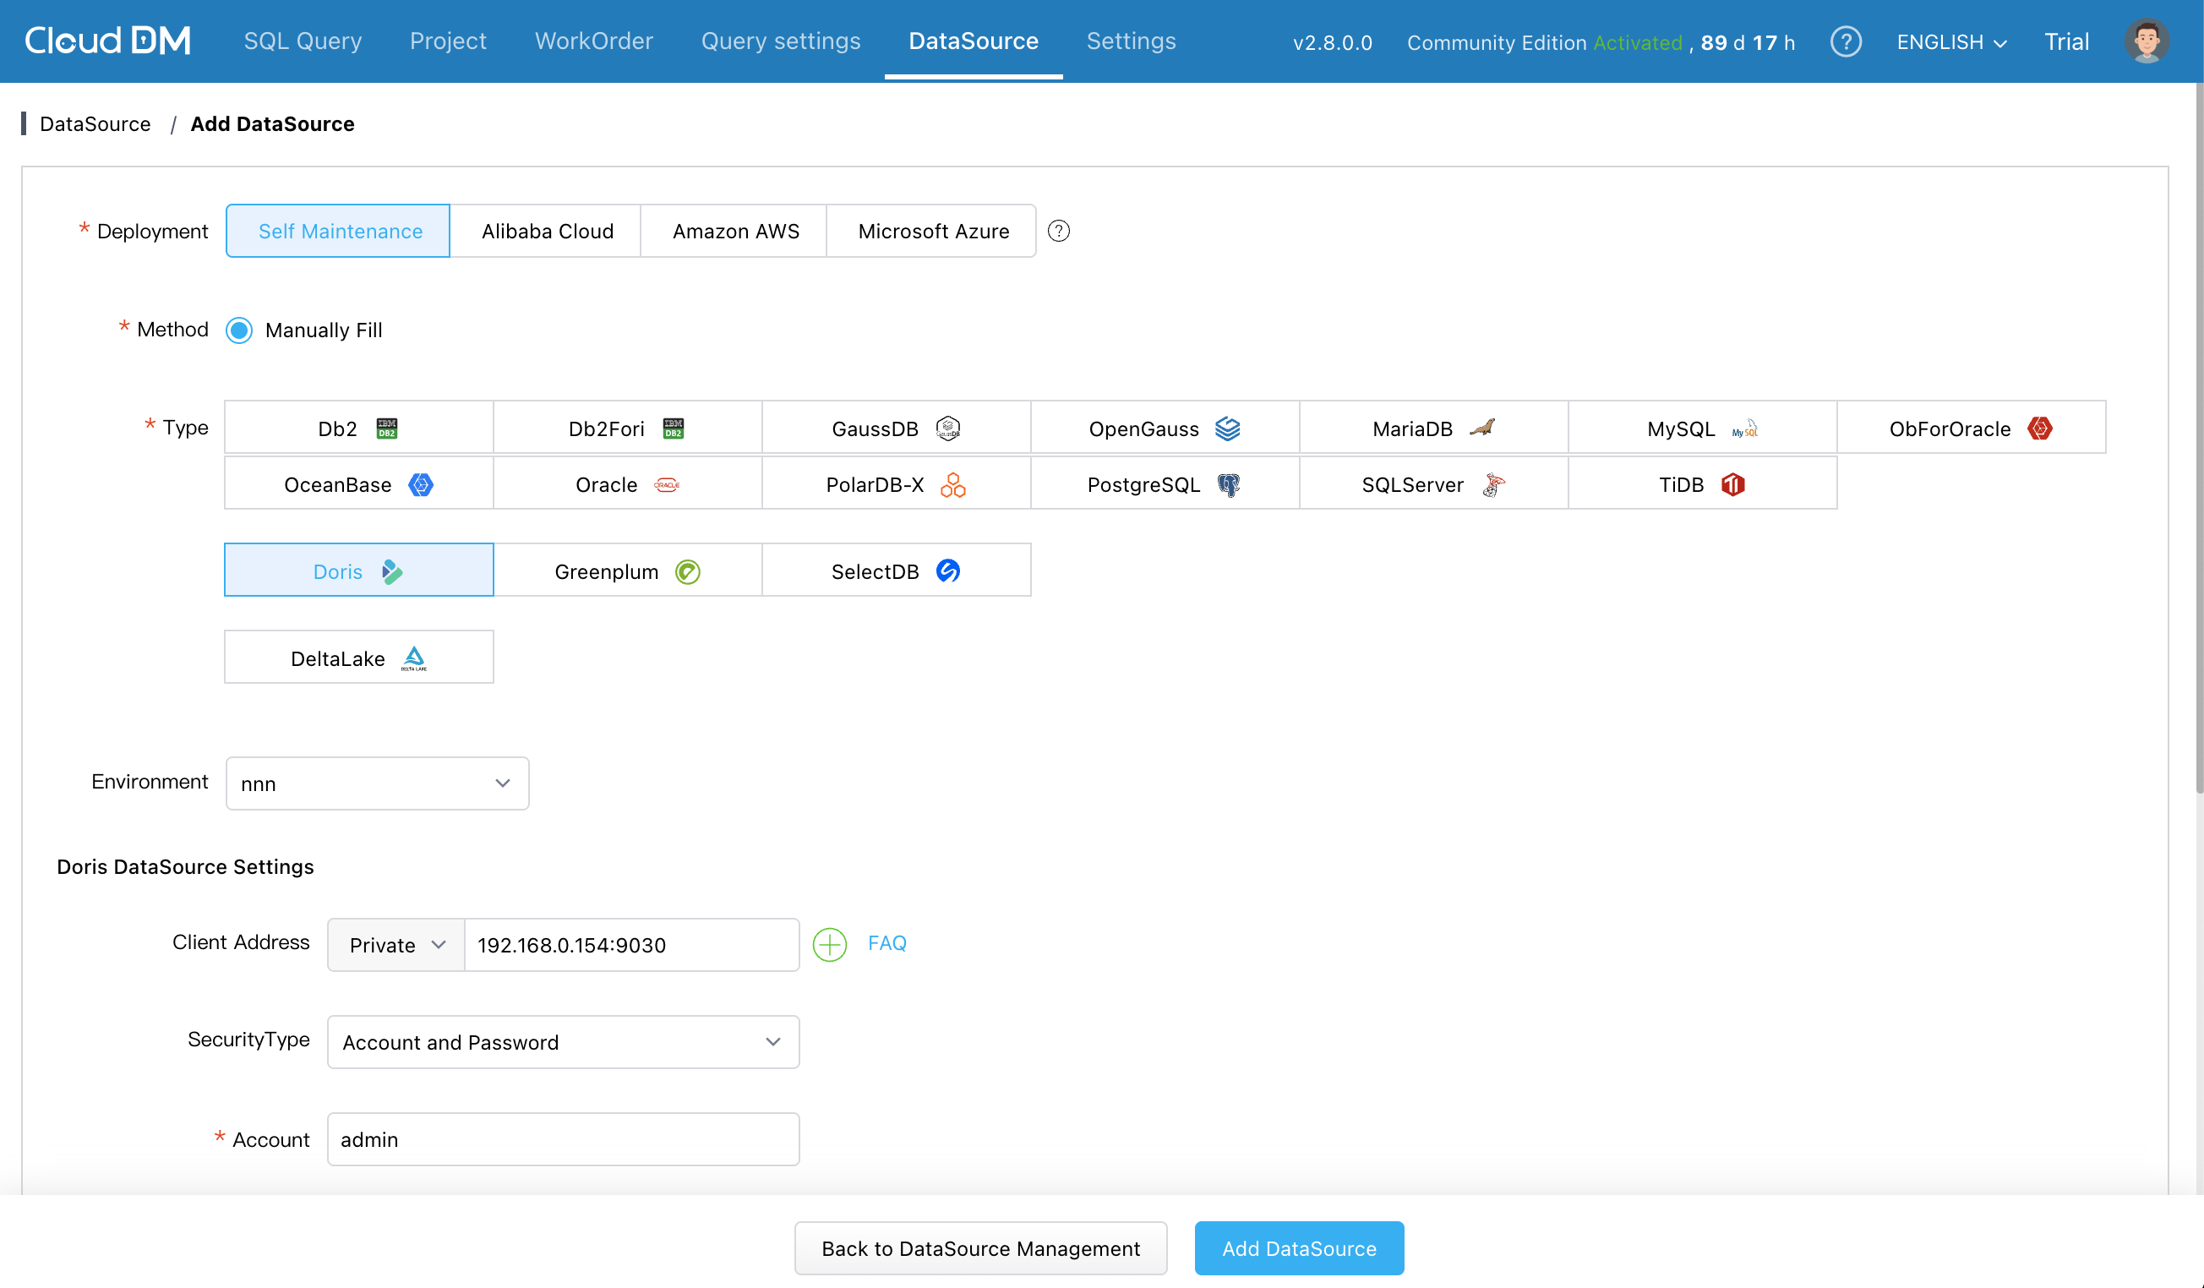The width and height of the screenshot is (2204, 1288).
Task: Click the user avatar icon
Action: click(x=2146, y=41)
